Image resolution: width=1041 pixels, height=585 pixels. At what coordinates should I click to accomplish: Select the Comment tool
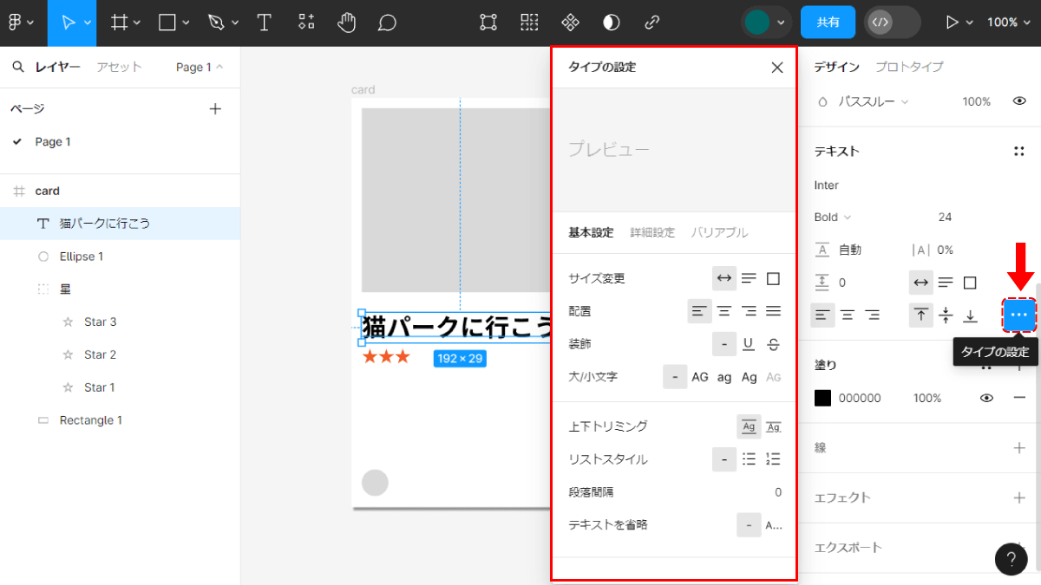[387, 23]
